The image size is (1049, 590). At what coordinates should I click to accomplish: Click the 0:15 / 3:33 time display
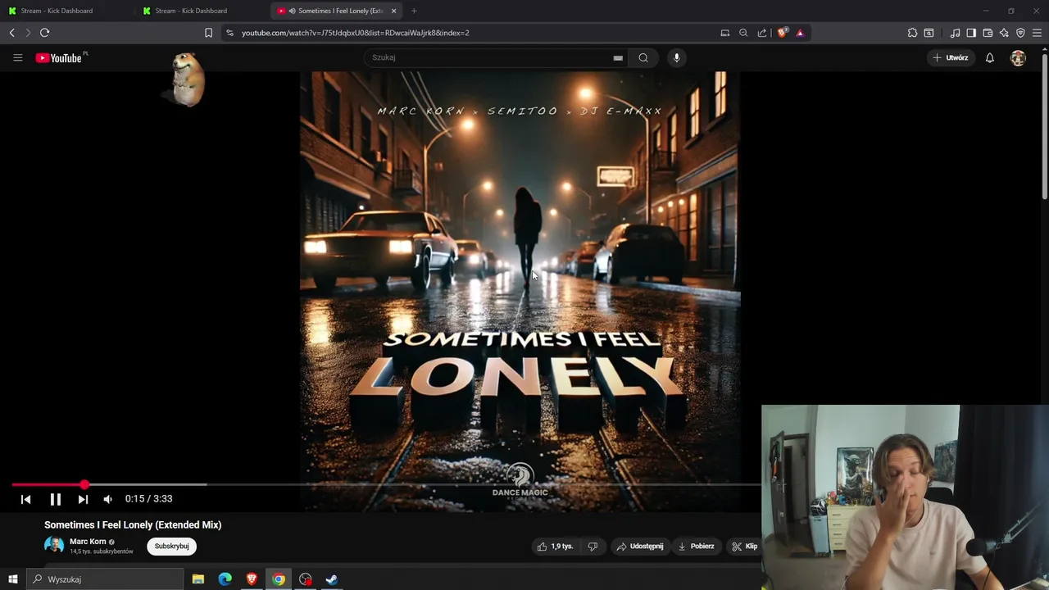click(148, 498)
